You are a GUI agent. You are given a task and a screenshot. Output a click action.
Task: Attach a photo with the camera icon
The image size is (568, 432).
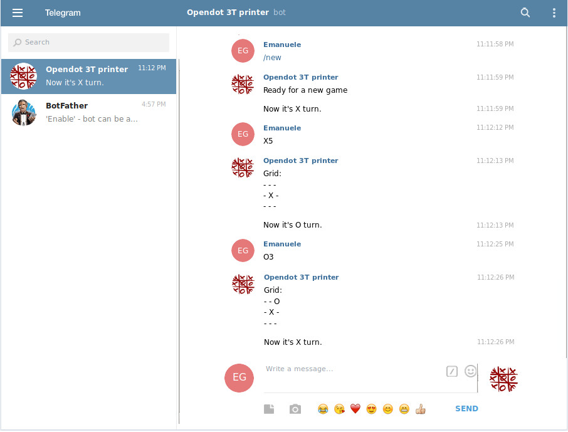pos(295,409)
